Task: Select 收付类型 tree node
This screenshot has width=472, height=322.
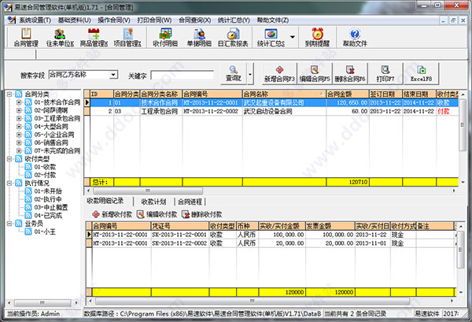Action: click(37, 159)
